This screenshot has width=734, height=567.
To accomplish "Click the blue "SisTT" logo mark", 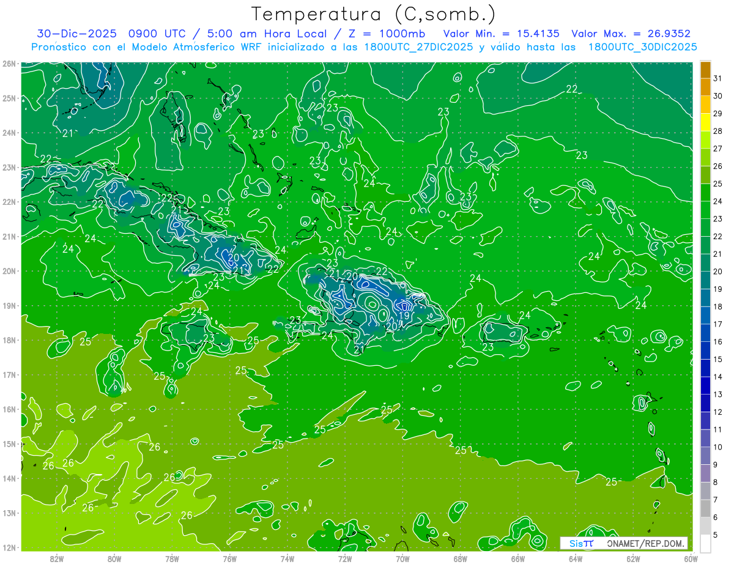I will pyautogui.click(x=581, y=543).
